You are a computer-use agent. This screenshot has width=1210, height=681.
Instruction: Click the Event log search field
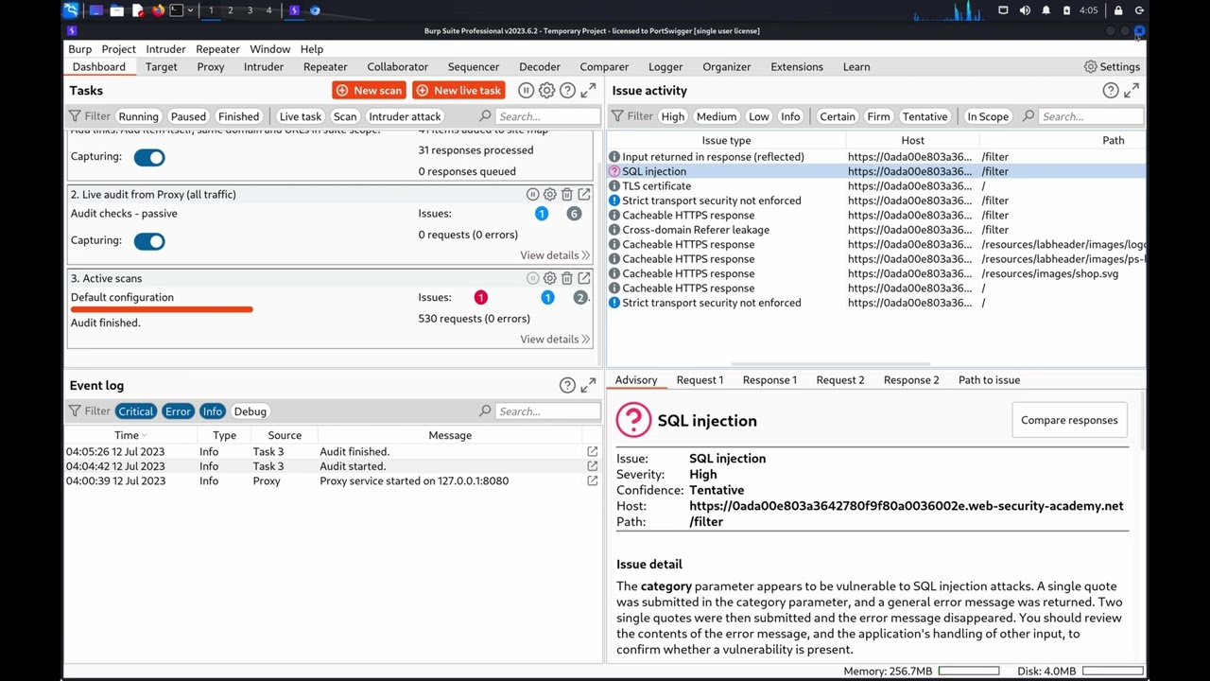coord(548,411)
